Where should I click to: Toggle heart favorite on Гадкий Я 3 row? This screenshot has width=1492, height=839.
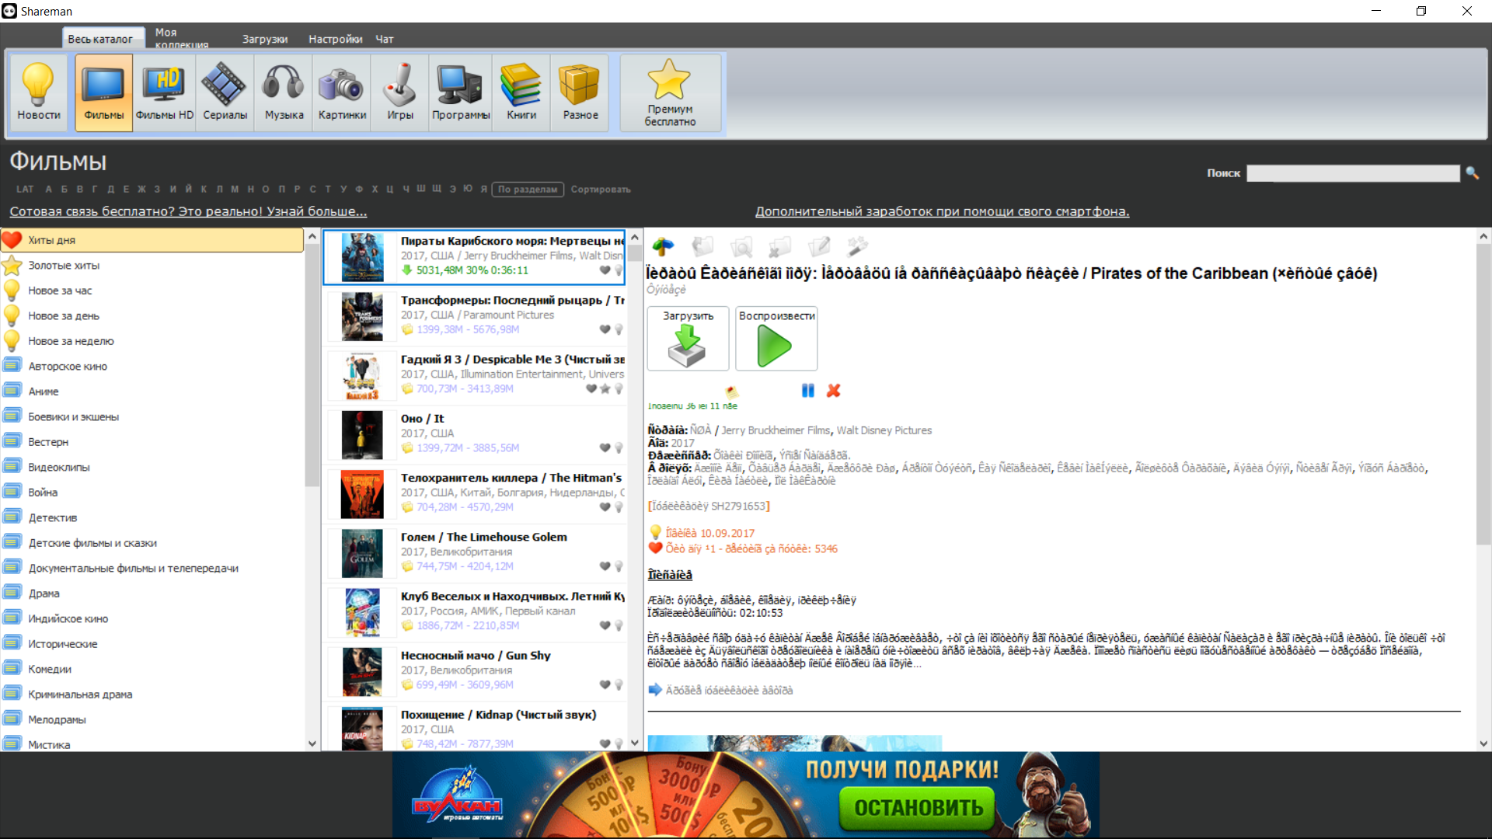[x=591, y=388]
